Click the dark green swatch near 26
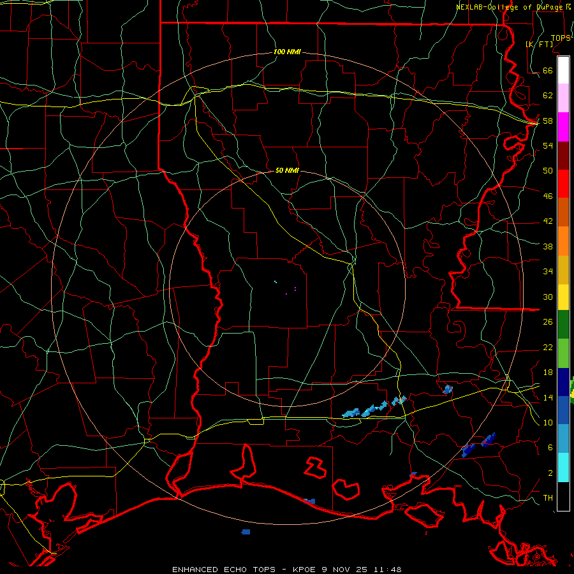This screenshot has height=574, width=574. click(563, 325)
